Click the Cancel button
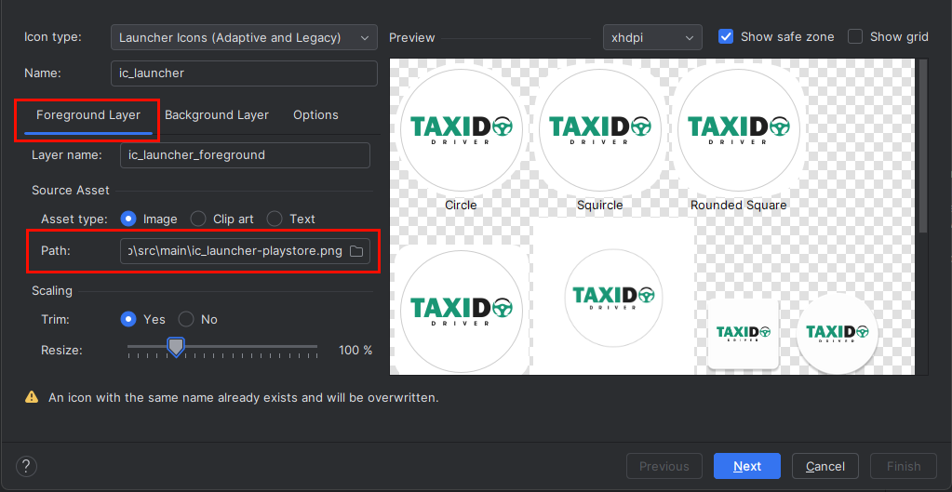The image size is (952, 492). (x=825, y=466)
